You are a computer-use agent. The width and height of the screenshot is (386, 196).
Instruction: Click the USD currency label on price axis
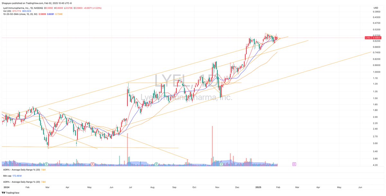coord(375,8)
